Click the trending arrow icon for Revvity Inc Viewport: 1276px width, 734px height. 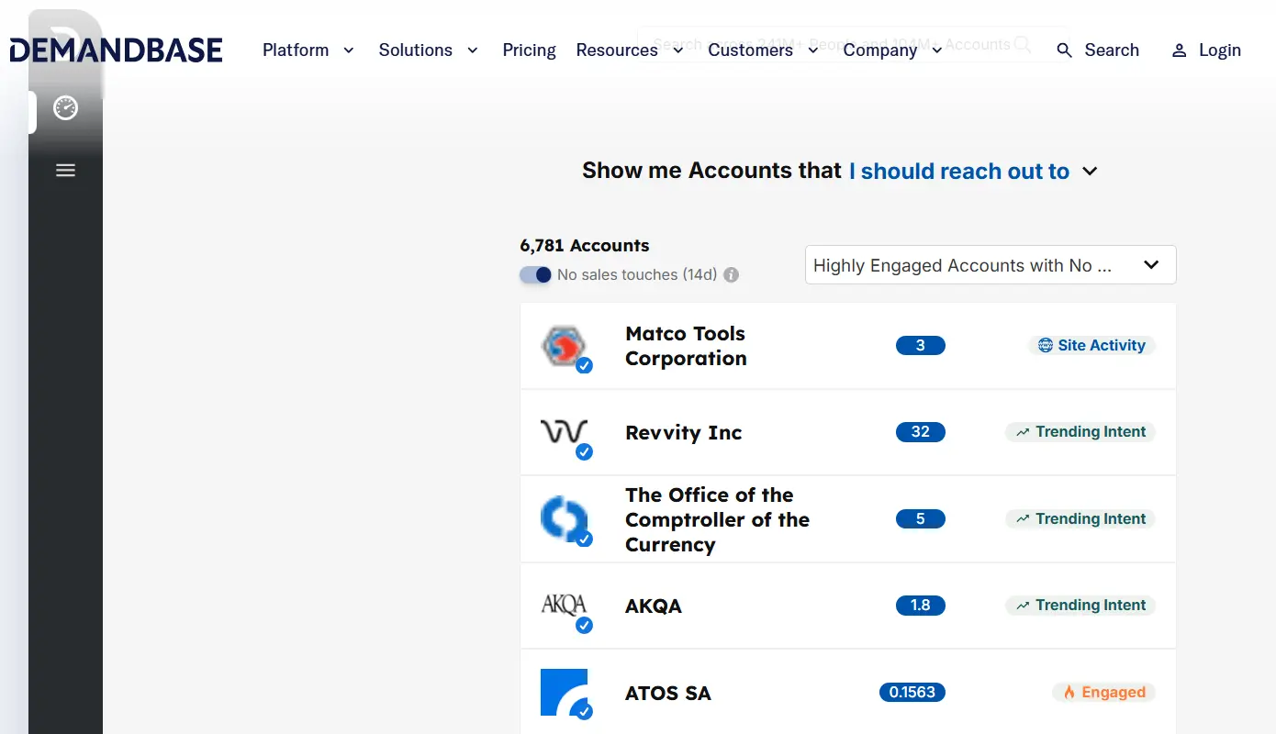click(x=1023, y=431)
